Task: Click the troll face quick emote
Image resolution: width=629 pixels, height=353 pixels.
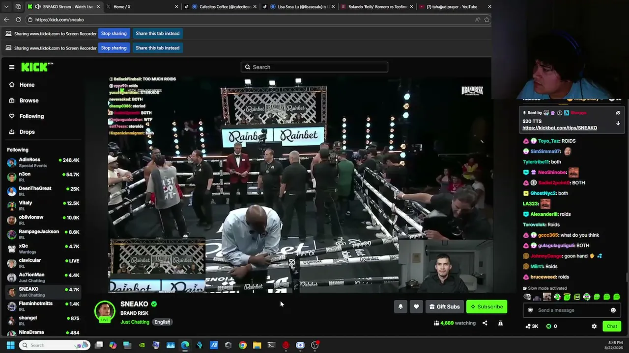Action: tap(527, 297)
